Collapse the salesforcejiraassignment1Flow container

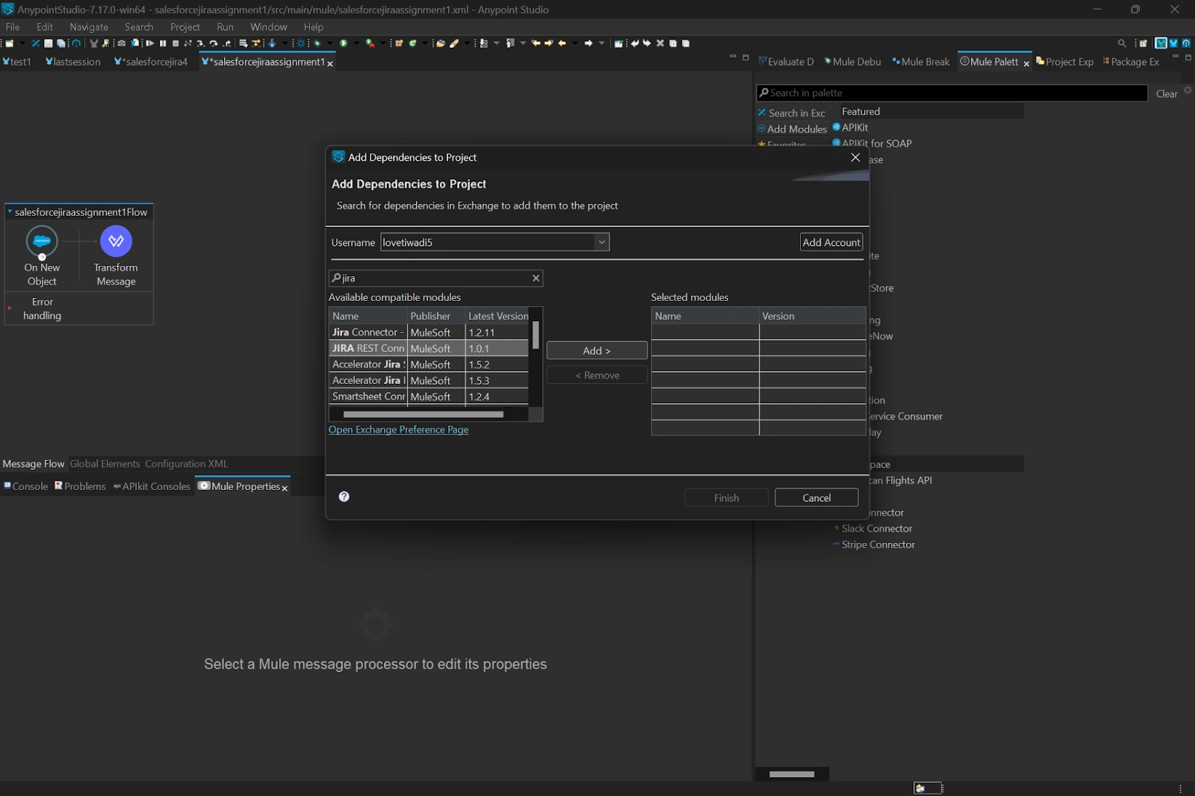(10, 212)
